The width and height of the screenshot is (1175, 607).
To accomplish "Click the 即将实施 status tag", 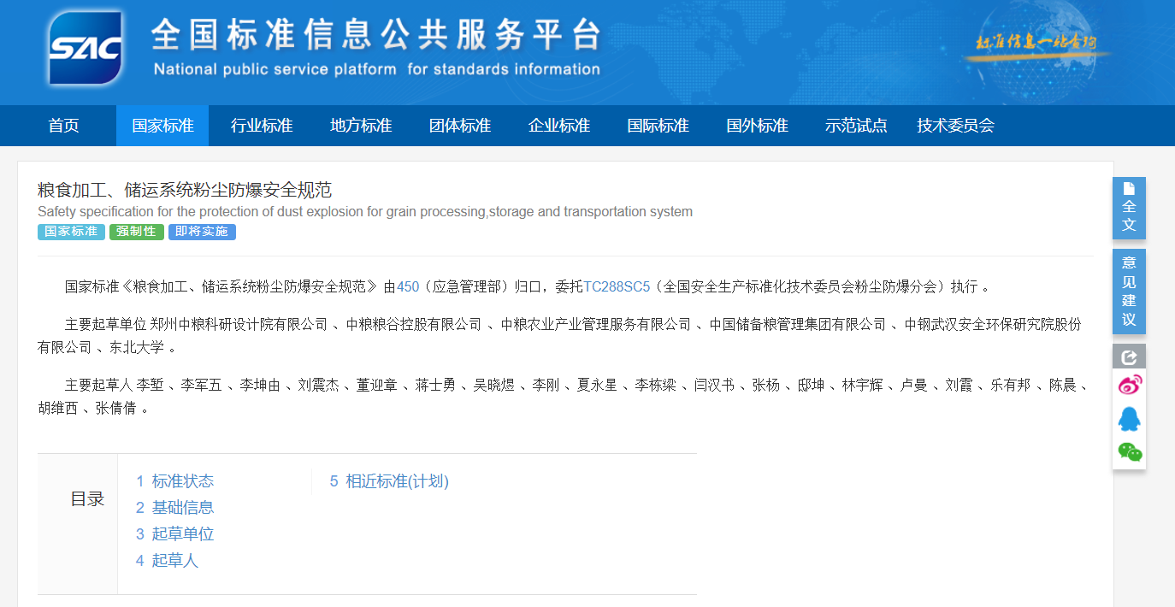I will (202, 232).
